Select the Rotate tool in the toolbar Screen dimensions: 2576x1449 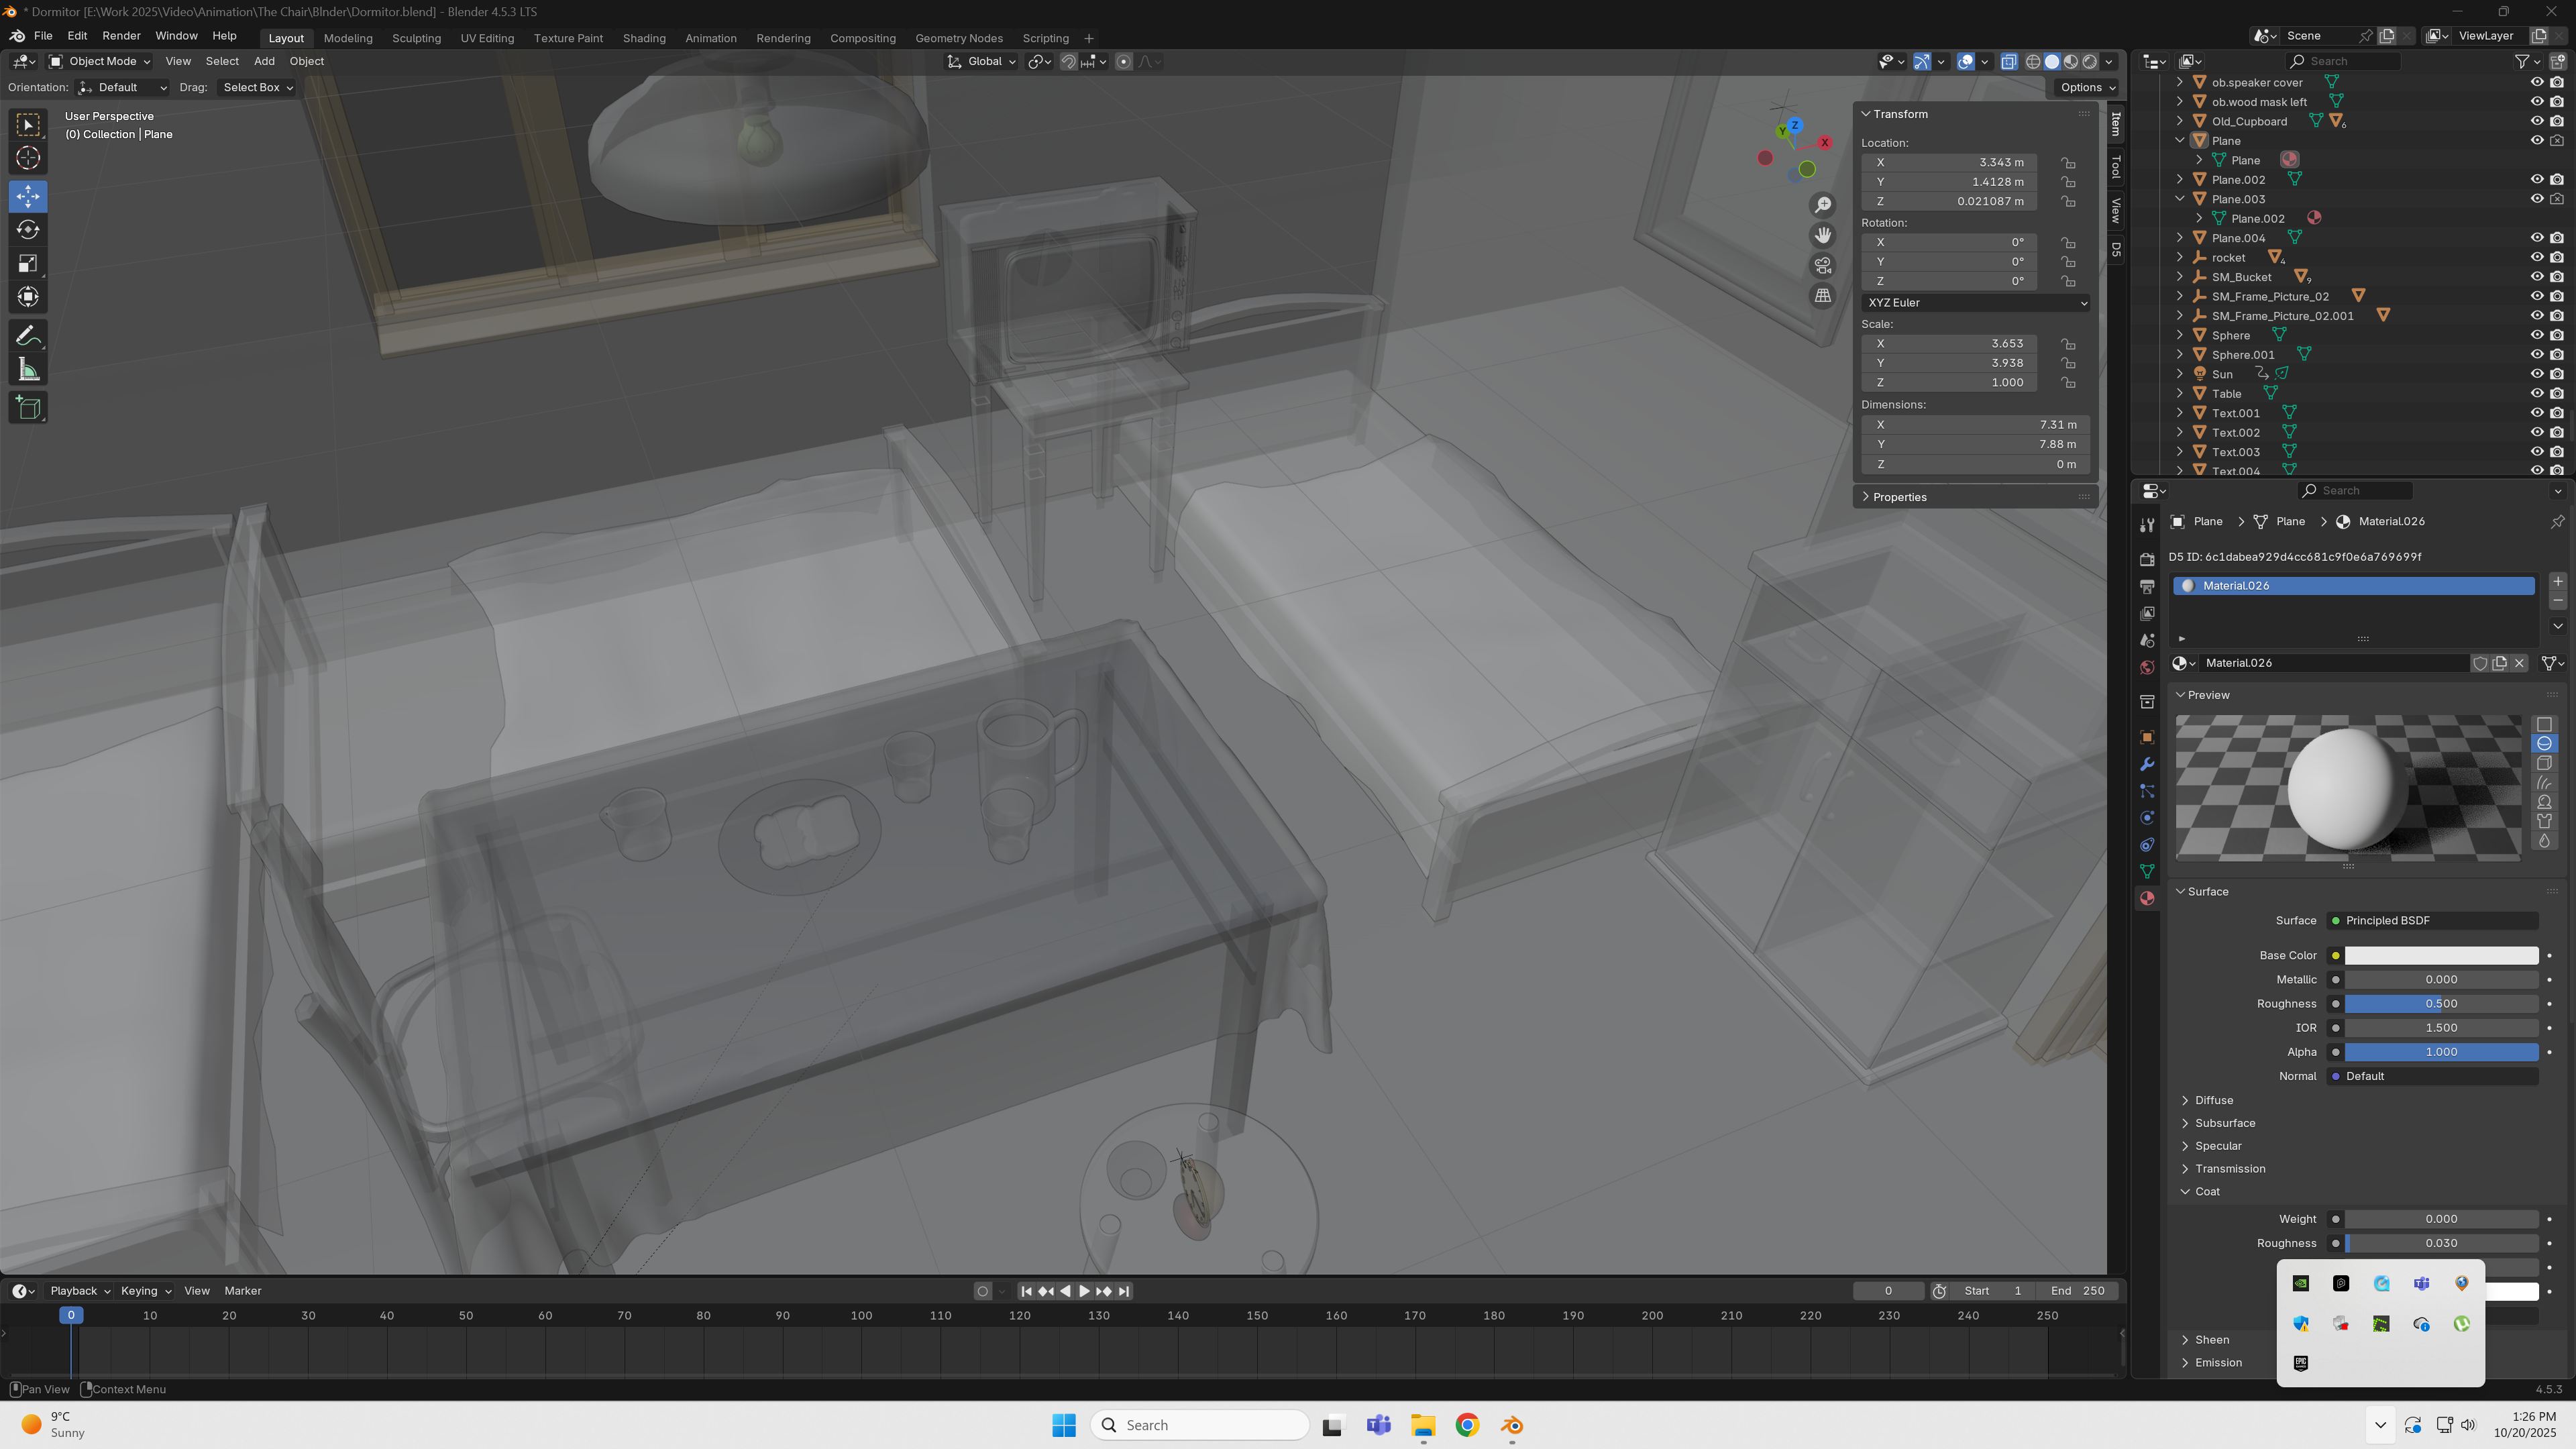click(28, 230)
